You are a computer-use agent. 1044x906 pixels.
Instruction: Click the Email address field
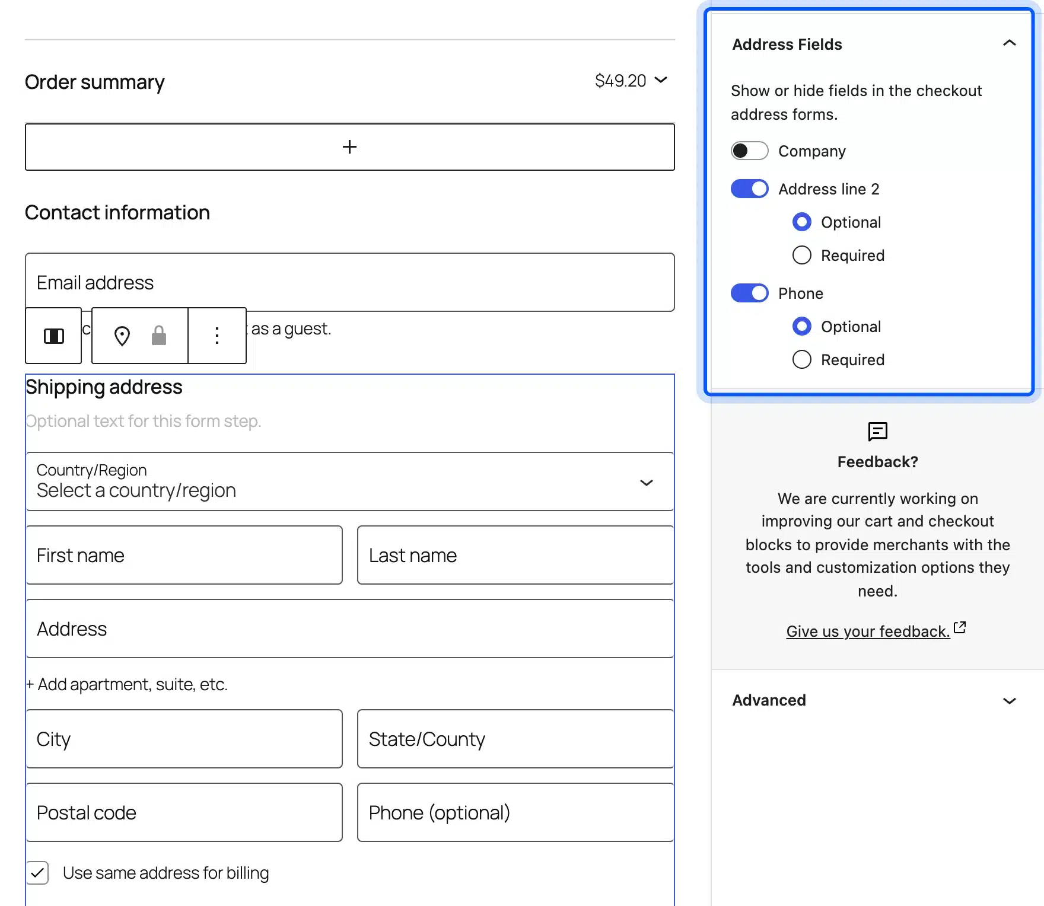click(350, 282)
